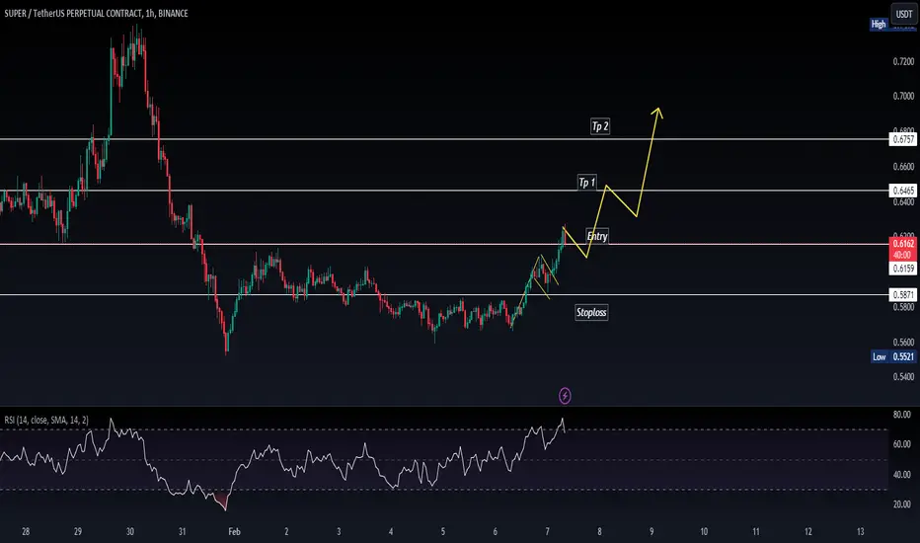Click the 40.00 RSI scale value

902,474
